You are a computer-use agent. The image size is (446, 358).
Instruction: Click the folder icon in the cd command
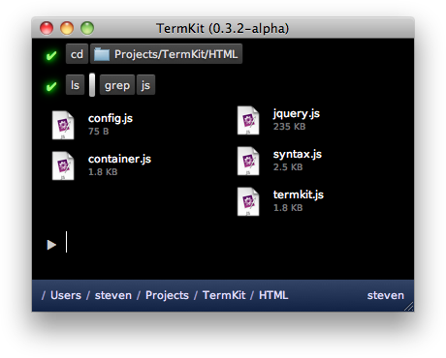[102, 54]
